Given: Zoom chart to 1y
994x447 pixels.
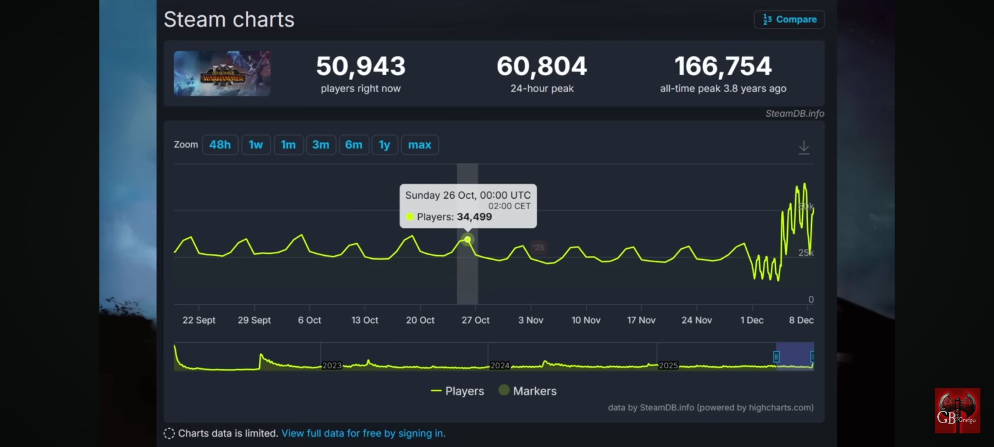Looking at the screenshot, I should 384,145.
